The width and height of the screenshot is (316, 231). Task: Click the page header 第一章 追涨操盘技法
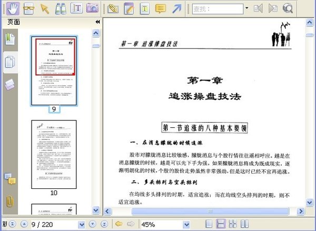tap(149, 44)
